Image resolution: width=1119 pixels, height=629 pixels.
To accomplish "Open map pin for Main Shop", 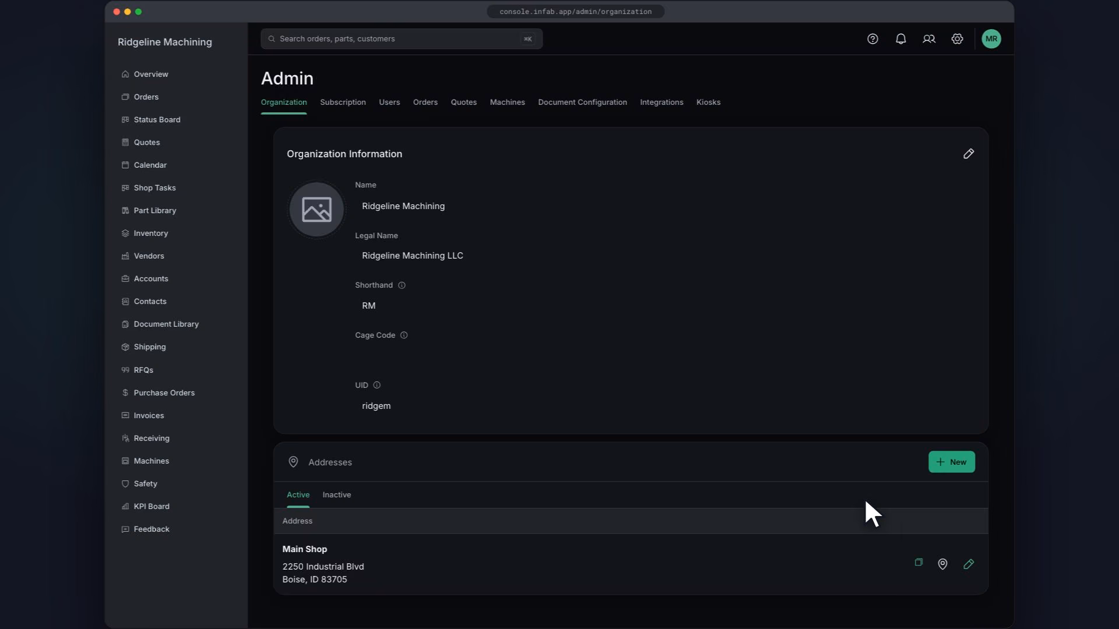I will [x=942, y=564].
